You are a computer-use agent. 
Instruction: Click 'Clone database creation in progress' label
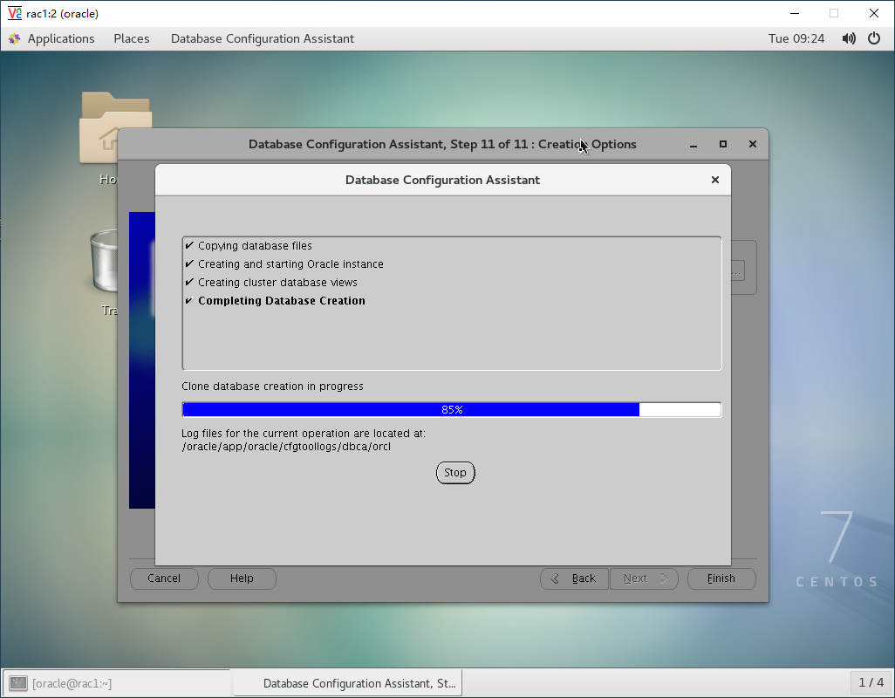click(x=272, y=387)
